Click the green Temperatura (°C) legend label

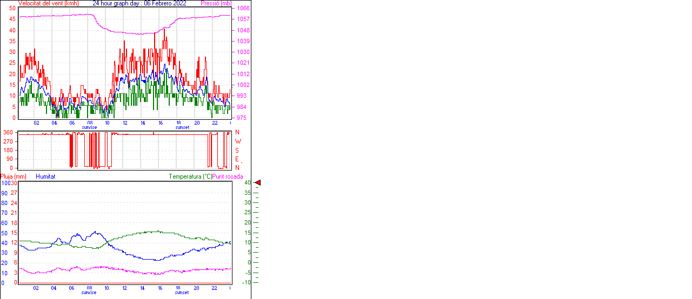tap(190, 176)
